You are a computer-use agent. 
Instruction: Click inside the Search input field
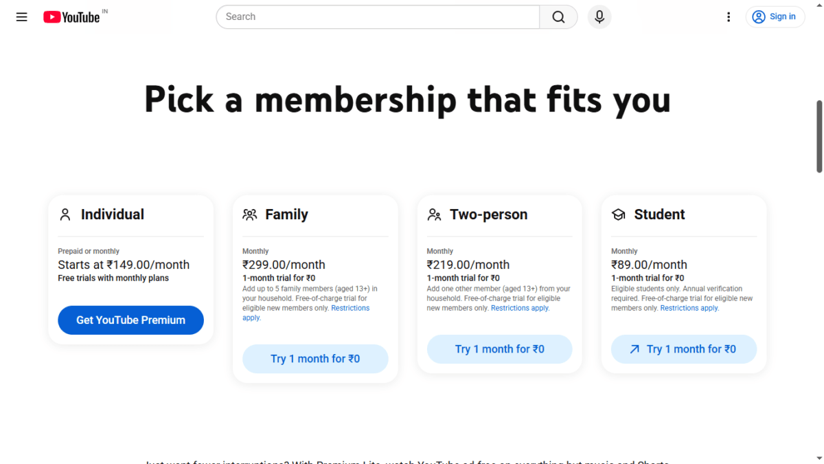(378, 16)
